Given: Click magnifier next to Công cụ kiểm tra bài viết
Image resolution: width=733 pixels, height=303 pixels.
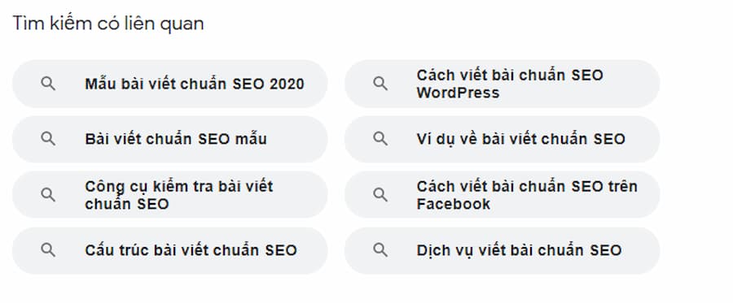Looking at the screenshot, I should click(48, 195).
